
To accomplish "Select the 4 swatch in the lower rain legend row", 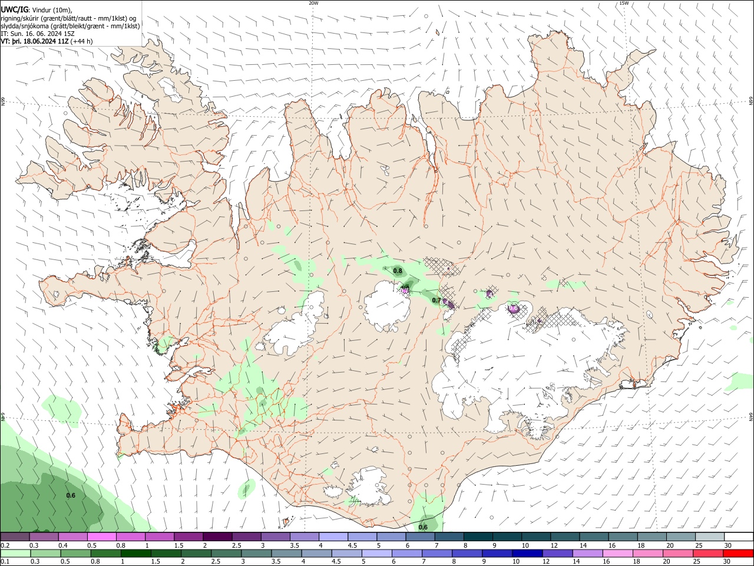I will click(x=316, y=553).
